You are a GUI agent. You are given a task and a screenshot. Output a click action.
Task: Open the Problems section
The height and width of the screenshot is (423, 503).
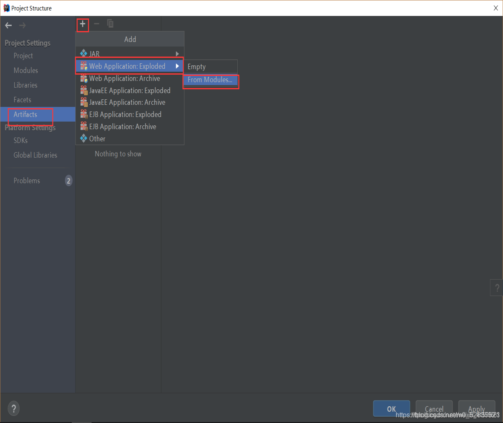pyautogui.click(x=38, y=181)
